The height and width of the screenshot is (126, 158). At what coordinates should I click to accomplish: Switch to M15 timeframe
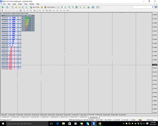tap(47, 10)
